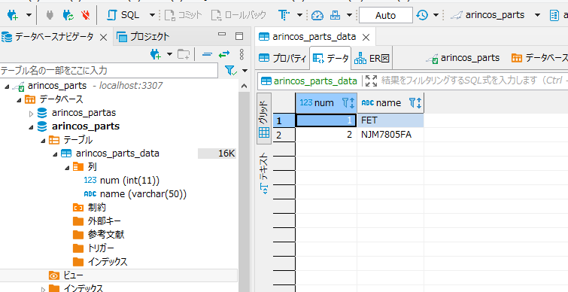Click the transaction mode icon
568x292 pixels.
click(284, 15)
